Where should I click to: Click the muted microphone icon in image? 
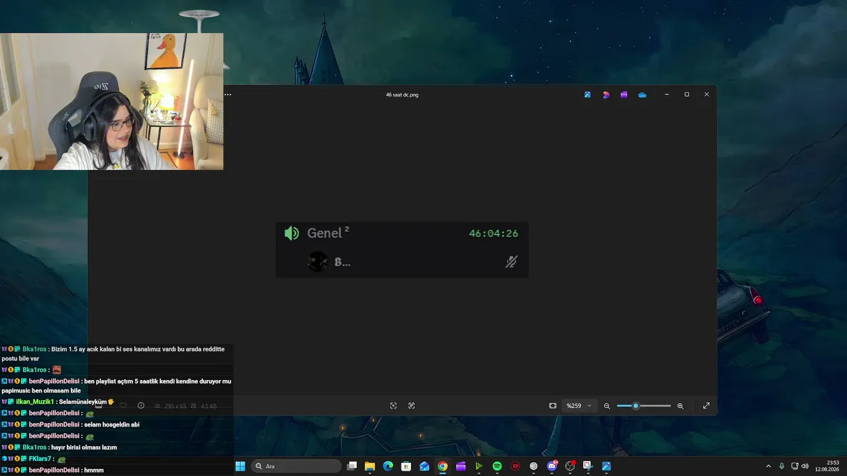click(x=511, y=262)
